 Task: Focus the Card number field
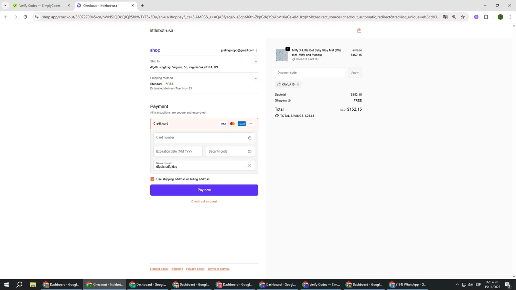tap(204, 138)
